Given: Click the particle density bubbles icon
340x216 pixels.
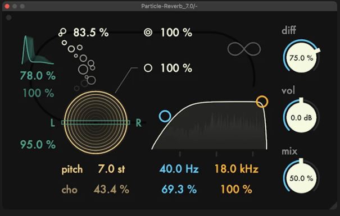Looking at the screenshot, I should [x=62, y=33].
